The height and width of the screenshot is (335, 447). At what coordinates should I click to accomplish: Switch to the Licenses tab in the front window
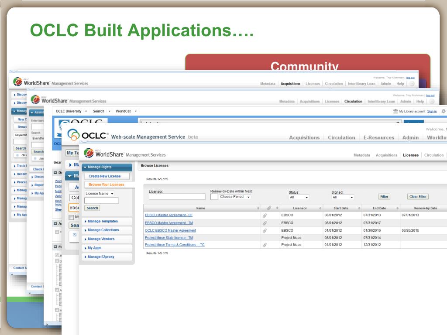coord(410,155)
